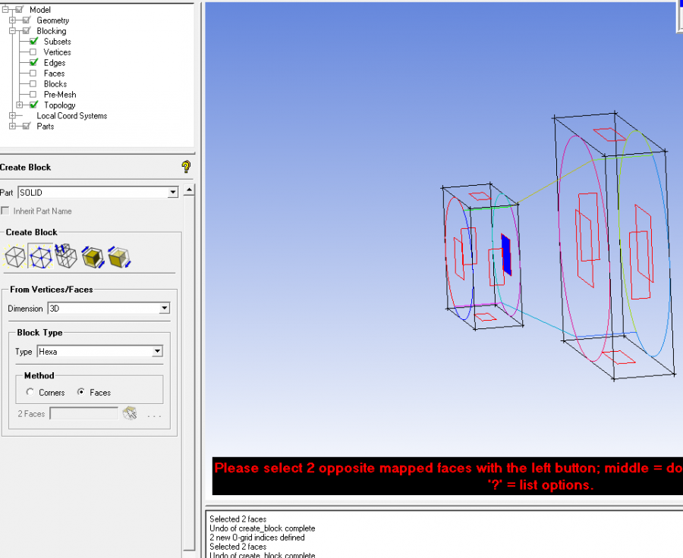Select the 3D to 2D block icon
The image size is (683, 558).
coord(119,257)
